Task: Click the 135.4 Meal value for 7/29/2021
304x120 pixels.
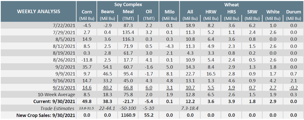Action: tap(128, 32)
